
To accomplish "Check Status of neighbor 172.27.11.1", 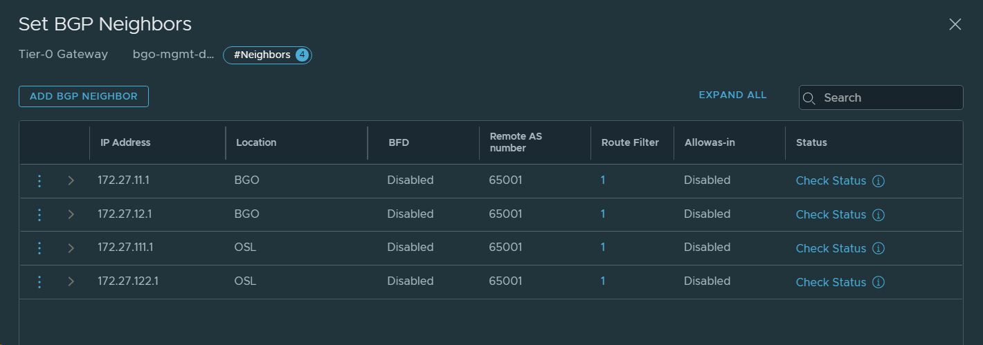I will pyautogui.click(x=831, y=181).
